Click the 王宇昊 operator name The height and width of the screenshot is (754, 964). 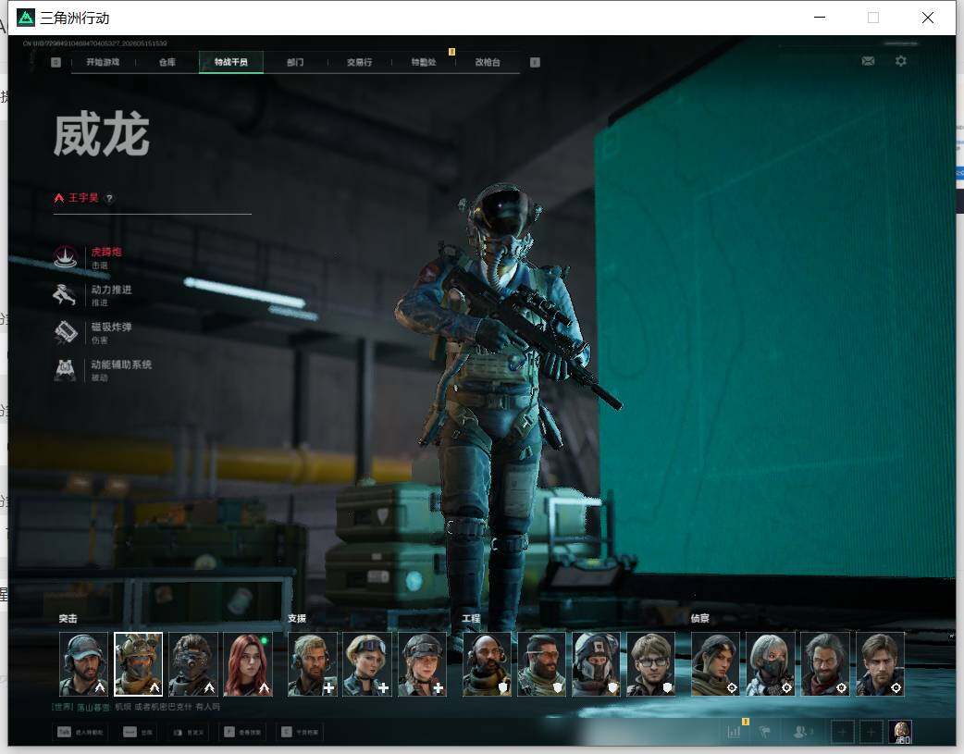coord(83,197)
